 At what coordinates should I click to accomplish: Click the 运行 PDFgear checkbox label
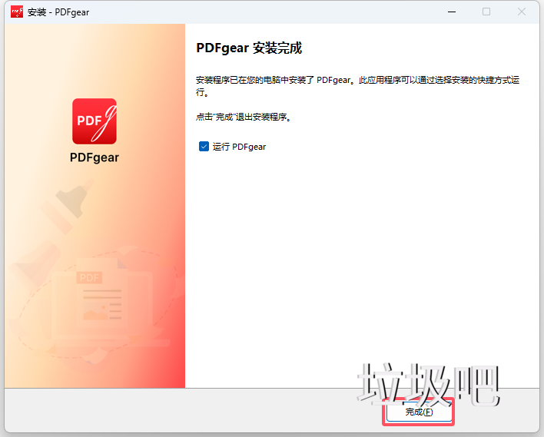(x=239, y=147)
